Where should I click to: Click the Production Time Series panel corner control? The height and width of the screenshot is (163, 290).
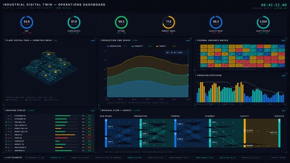(x=188, y=40)
